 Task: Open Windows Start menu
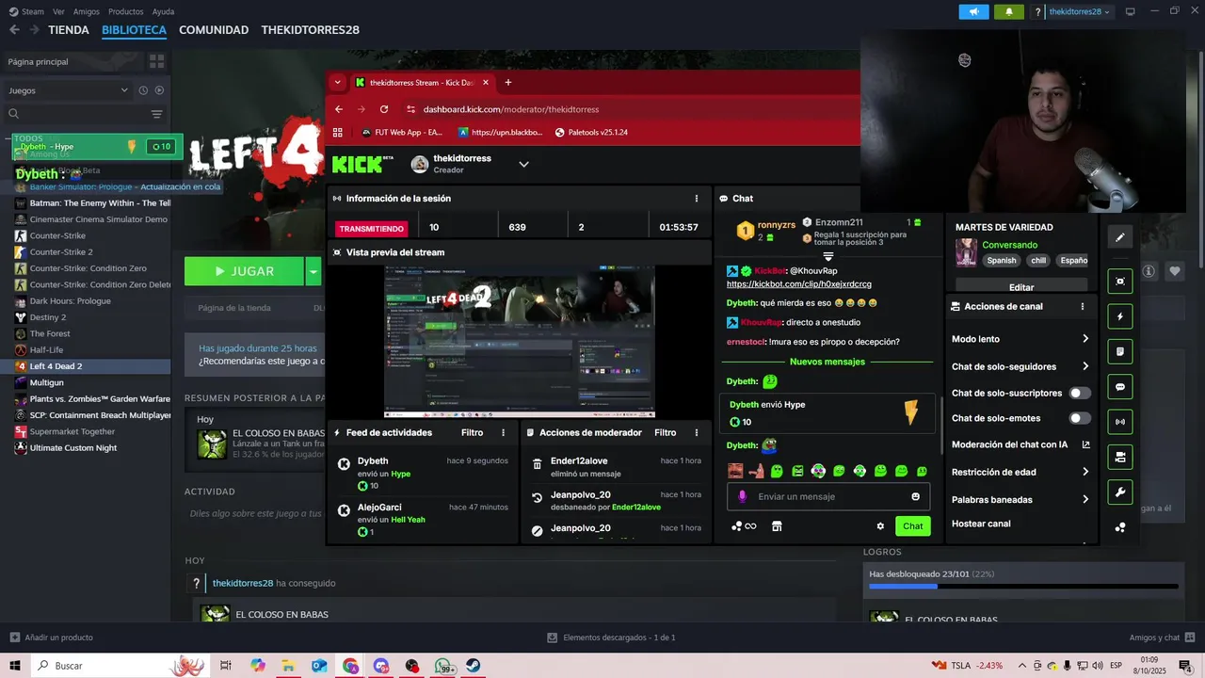[x=14, y=666]
